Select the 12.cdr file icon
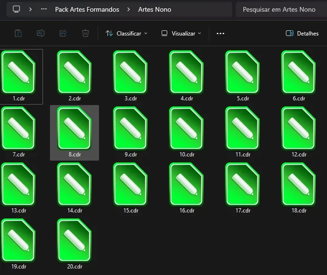Screen dimensions: 327x275 click(x=299, y=128)
